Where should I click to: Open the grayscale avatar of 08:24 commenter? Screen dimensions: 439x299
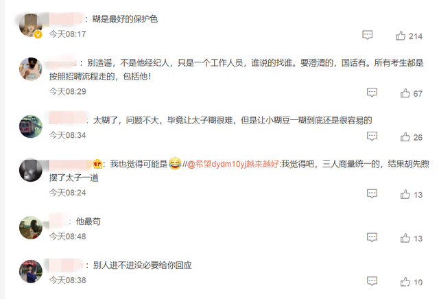[30, 170]
